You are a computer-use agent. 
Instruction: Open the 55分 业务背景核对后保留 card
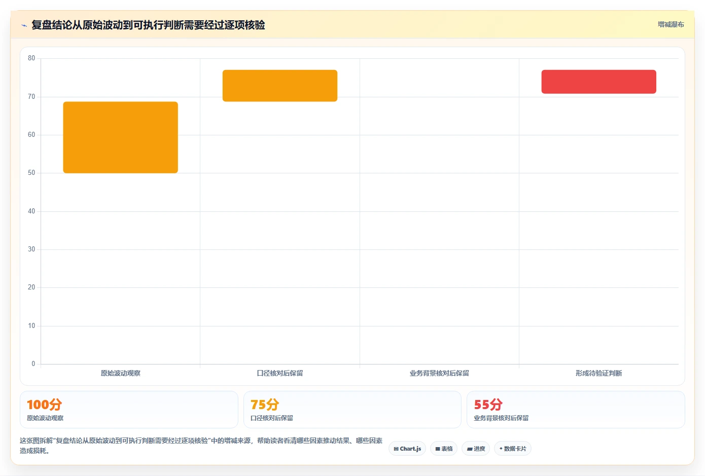[576, 410]
